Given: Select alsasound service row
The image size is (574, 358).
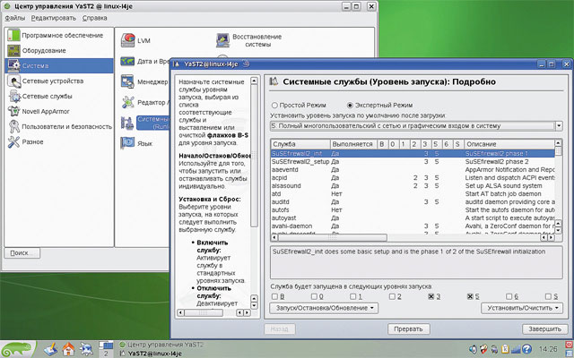Looking at the screenshot, I should pyautogui.click(x=413, y=185).
